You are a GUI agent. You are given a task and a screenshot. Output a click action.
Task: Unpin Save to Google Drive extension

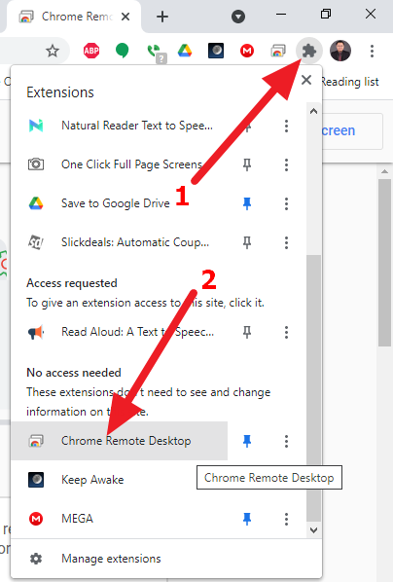click(247, 203)
